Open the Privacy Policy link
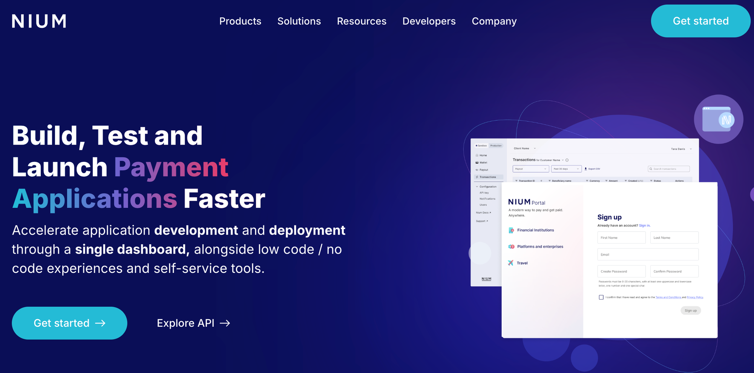Image resolution: width=754 pixels, height=373 pixels. pos(695,297)
